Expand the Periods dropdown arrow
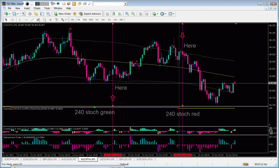279x168 pixels. click(x=166, y=14)
